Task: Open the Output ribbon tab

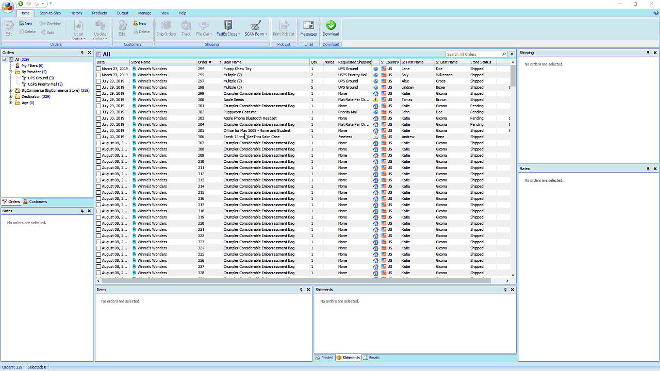Action: 123,13
